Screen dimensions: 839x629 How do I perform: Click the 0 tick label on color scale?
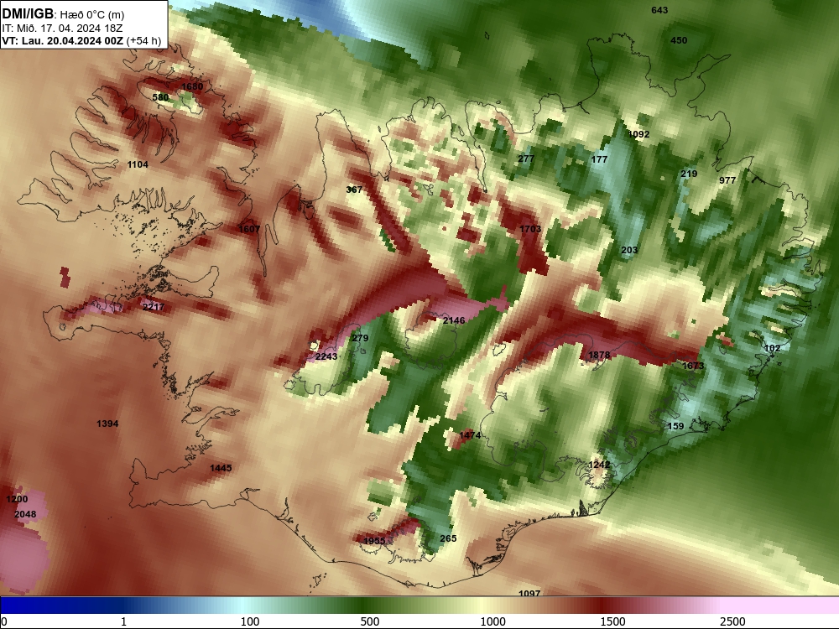tap(5, 621)
